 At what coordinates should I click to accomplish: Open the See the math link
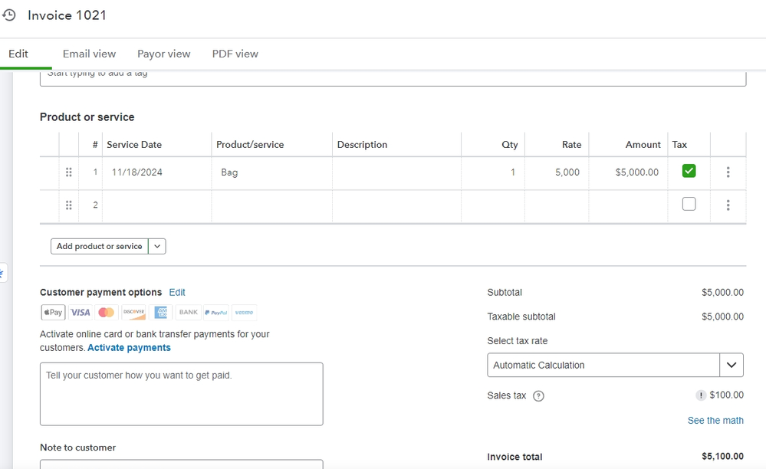coord(715,421)
